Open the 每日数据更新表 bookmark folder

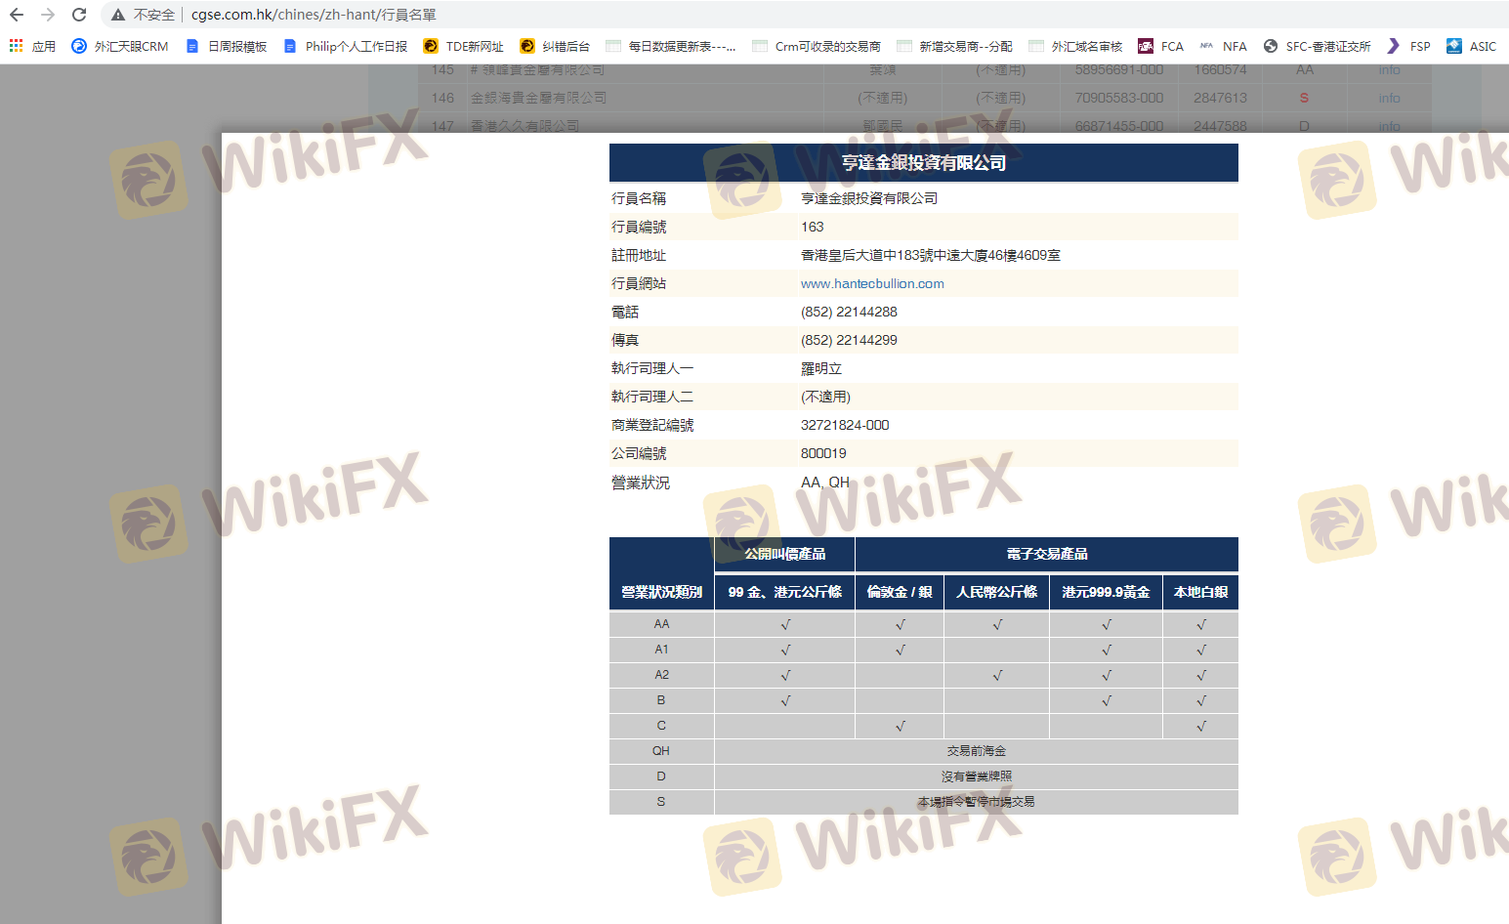[671, 46]
